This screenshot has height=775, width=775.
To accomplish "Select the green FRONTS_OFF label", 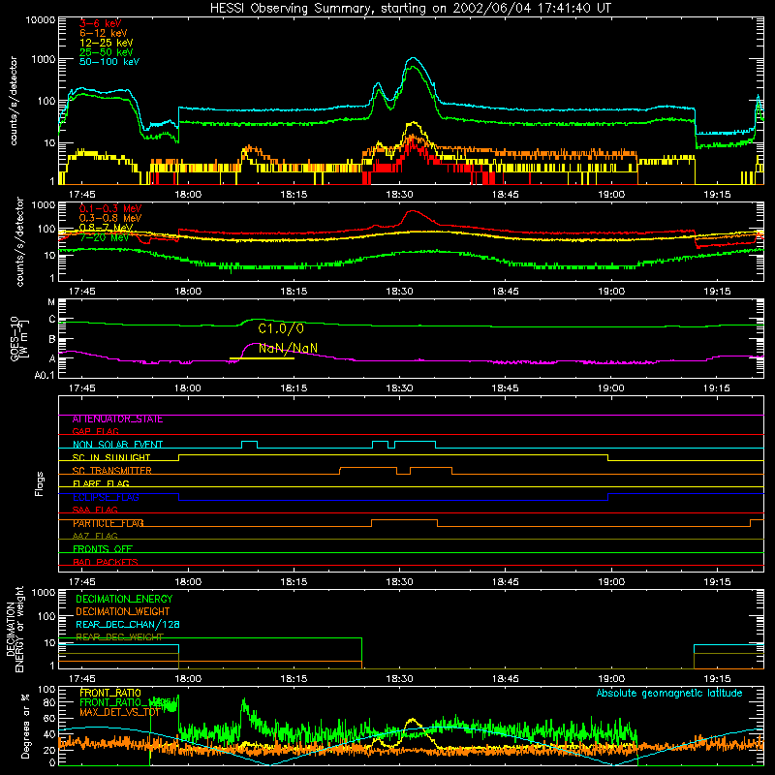I will 103,549.
